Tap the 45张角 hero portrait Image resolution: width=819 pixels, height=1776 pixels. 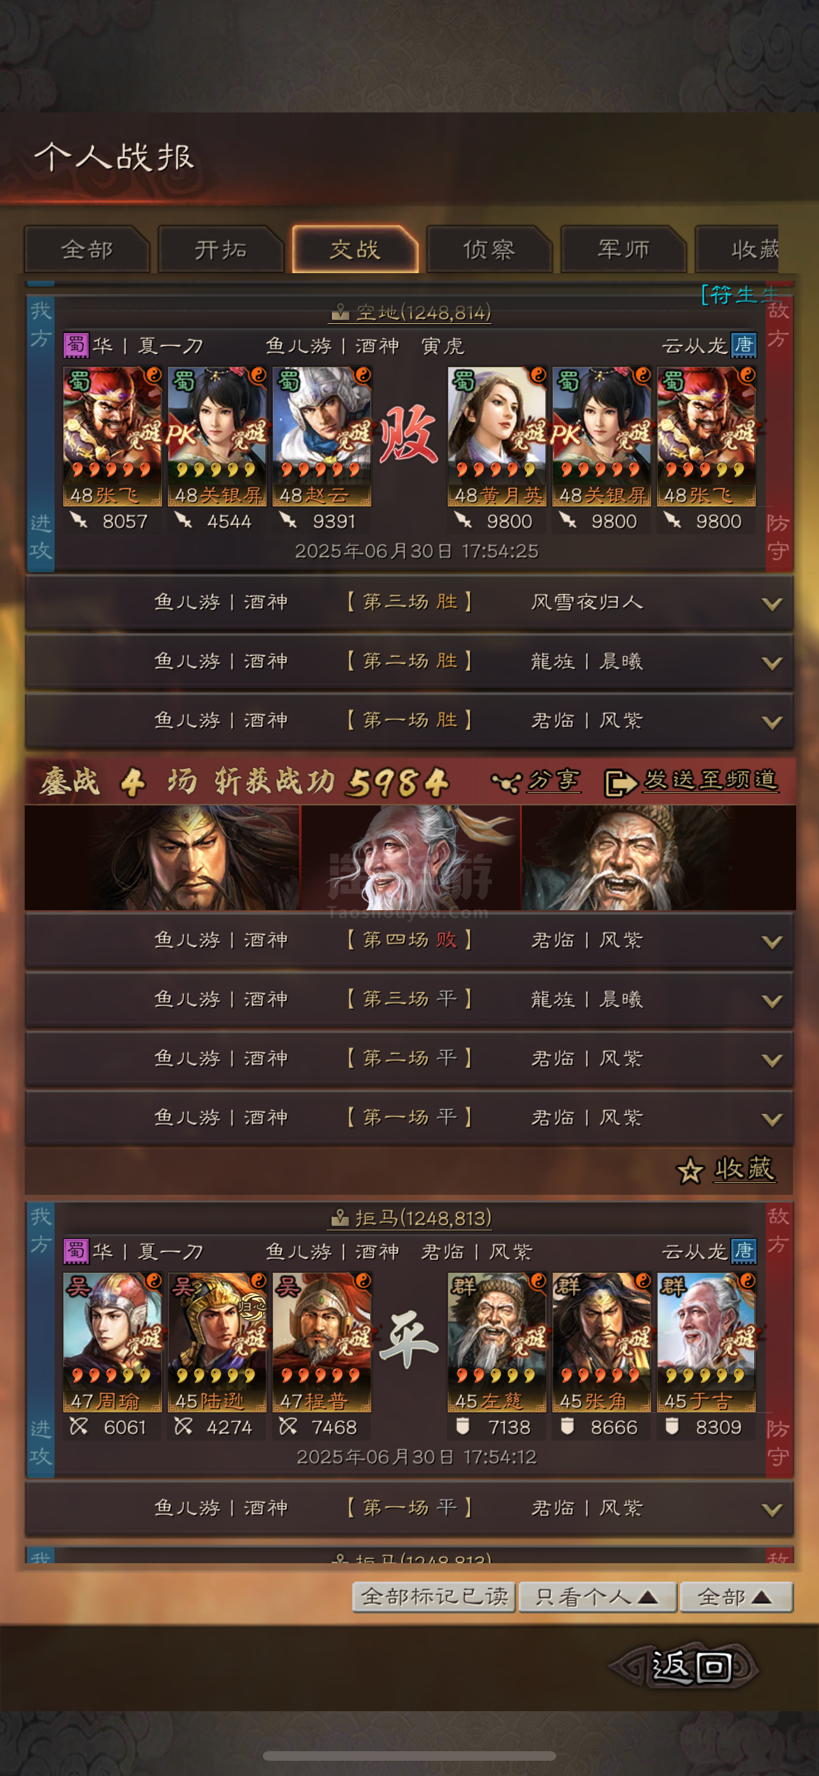tap(601, 1342)
